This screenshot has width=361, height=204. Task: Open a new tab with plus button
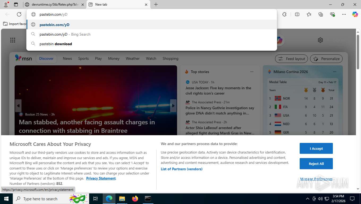156,5
